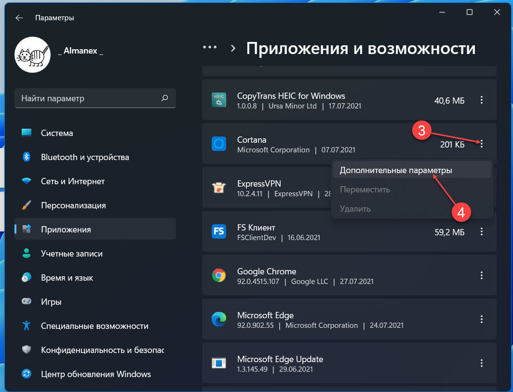Open FS Клиент three-dot menu
This screenshot has width=513, height=392.
[x=481, y=231]
